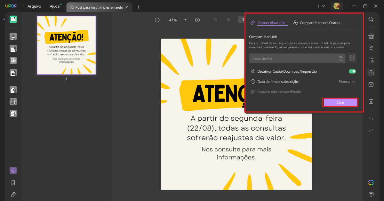Open the UPDF AI assistant

pyautogui.click(x=371, y=182)
